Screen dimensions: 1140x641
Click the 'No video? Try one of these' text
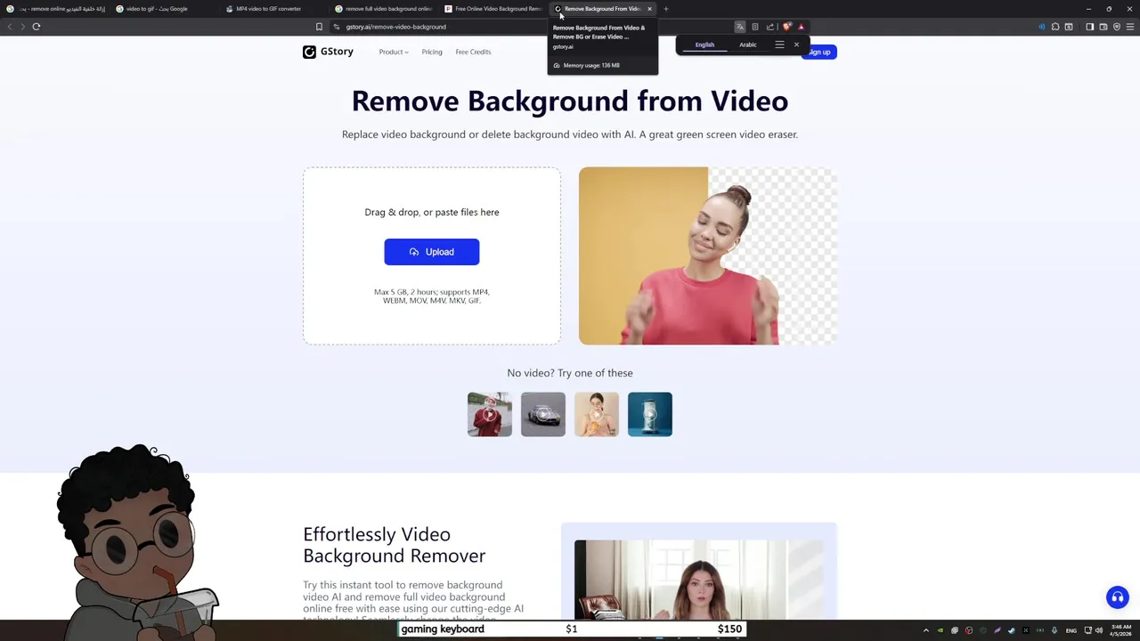tap(570, 373)
